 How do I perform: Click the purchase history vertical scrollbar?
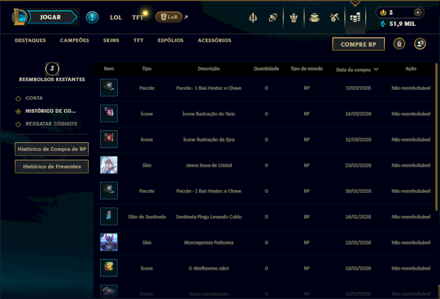pos(436,137)
